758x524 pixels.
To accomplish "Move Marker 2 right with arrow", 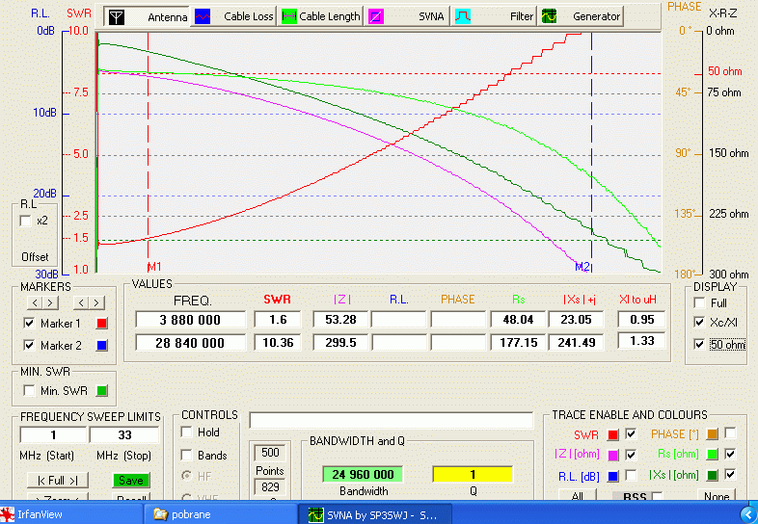I will (x=96, y=303).
